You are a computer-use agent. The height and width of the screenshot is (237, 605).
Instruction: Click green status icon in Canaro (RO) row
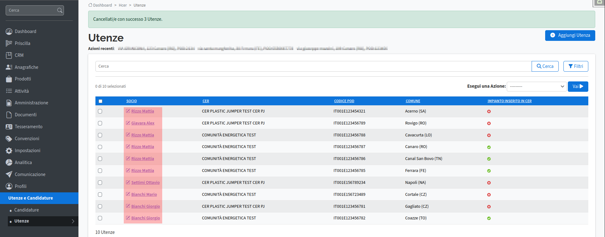(489, 147)
